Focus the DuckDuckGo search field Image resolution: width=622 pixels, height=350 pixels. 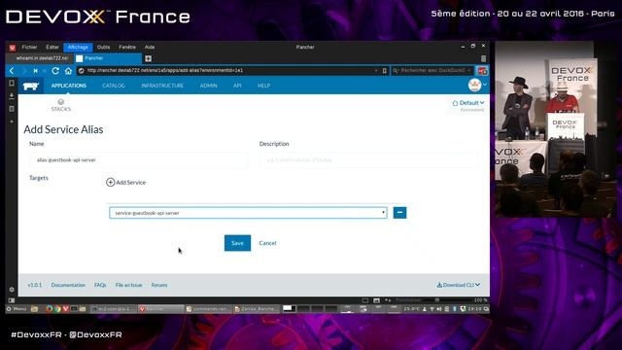click(x=432, y=71)
